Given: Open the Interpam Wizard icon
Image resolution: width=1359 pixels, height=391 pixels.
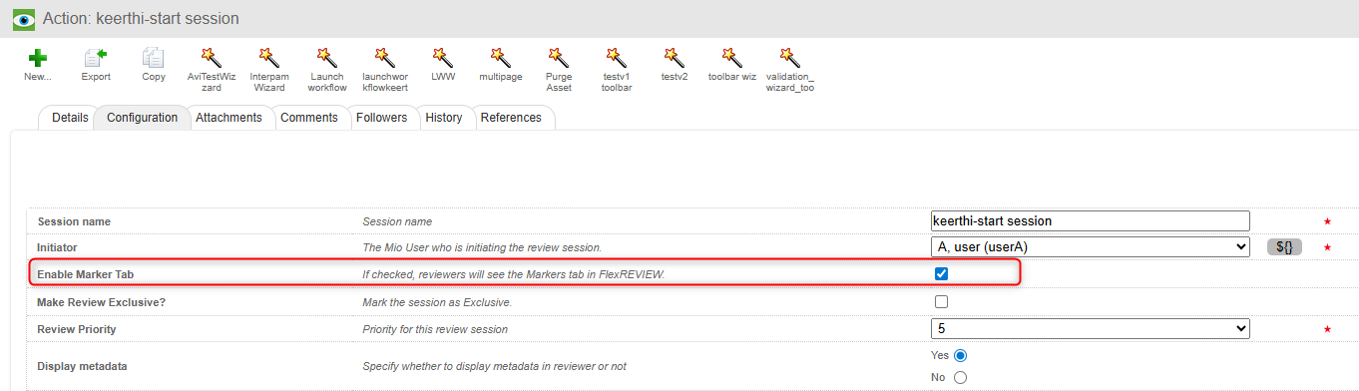Looking at the screenshot, I should click(268, 58).
